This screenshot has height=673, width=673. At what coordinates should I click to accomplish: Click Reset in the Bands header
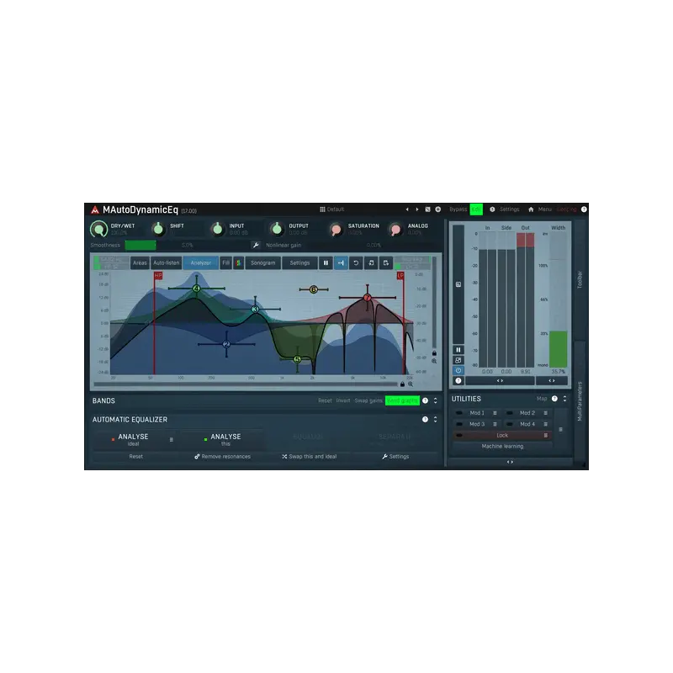tap(325, 400)
